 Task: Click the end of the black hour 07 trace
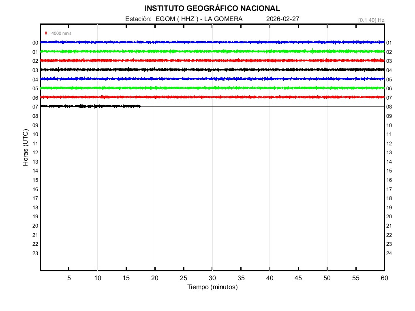[x=140, y=106]
